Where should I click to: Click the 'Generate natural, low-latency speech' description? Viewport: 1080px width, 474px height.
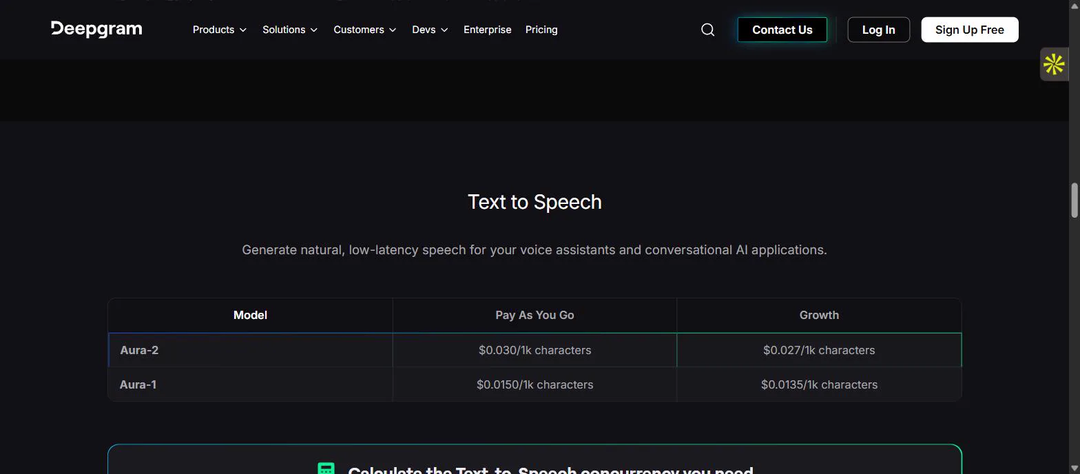(534, 249)
